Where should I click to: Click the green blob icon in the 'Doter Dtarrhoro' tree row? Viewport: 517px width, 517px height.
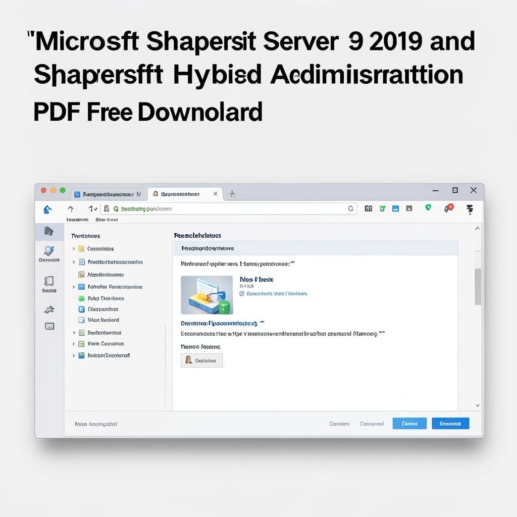pyautogui.click(x=81, y=298)
